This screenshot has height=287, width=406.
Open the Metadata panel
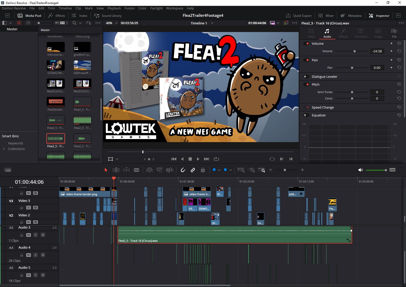pos(351,16)
